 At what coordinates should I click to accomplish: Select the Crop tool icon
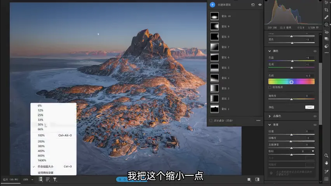tap(326, 10)
